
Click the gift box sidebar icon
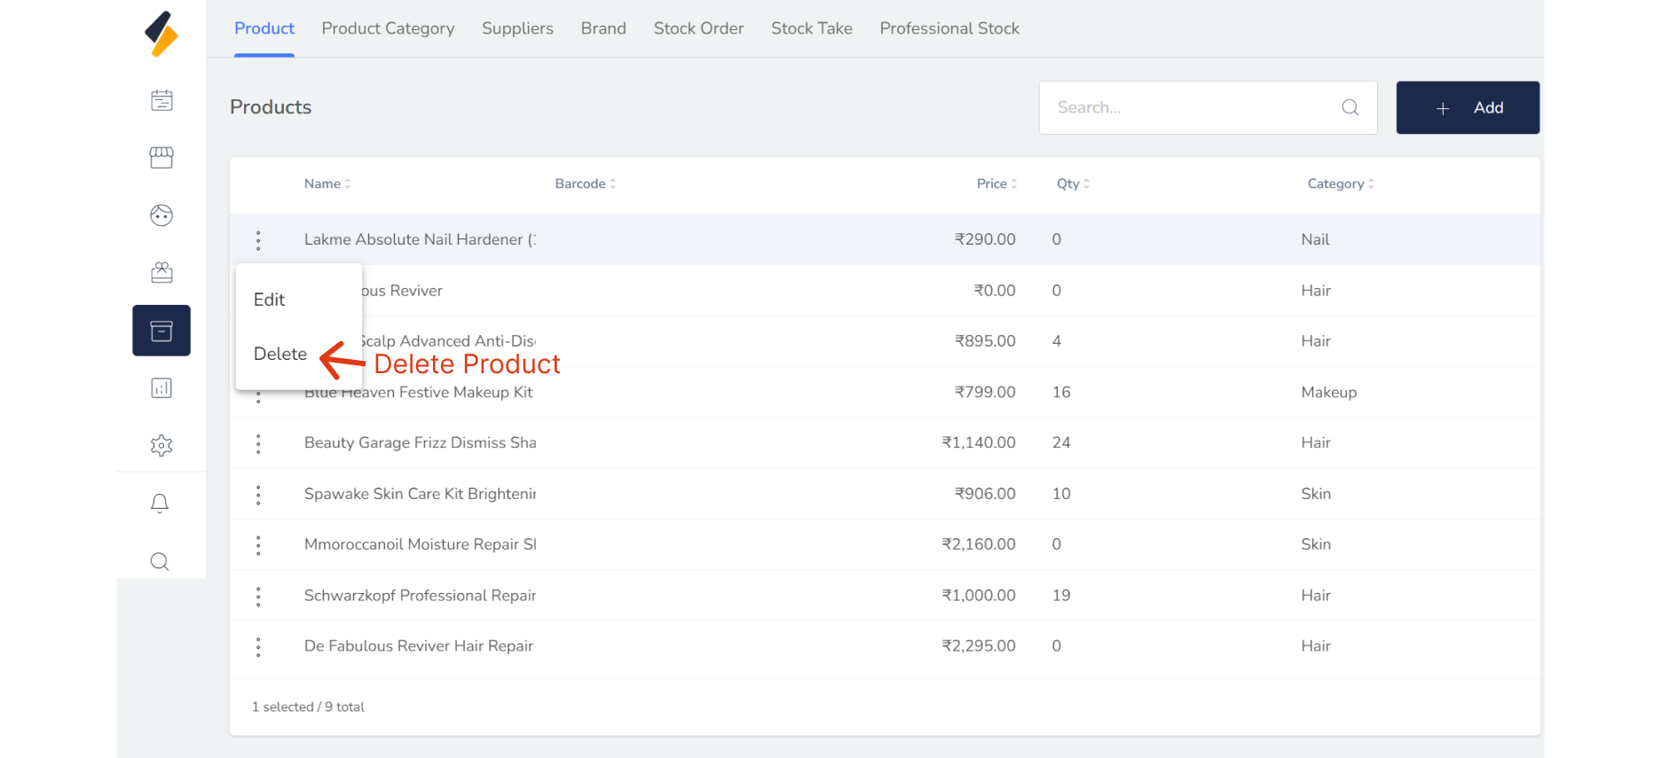(161, 273)
